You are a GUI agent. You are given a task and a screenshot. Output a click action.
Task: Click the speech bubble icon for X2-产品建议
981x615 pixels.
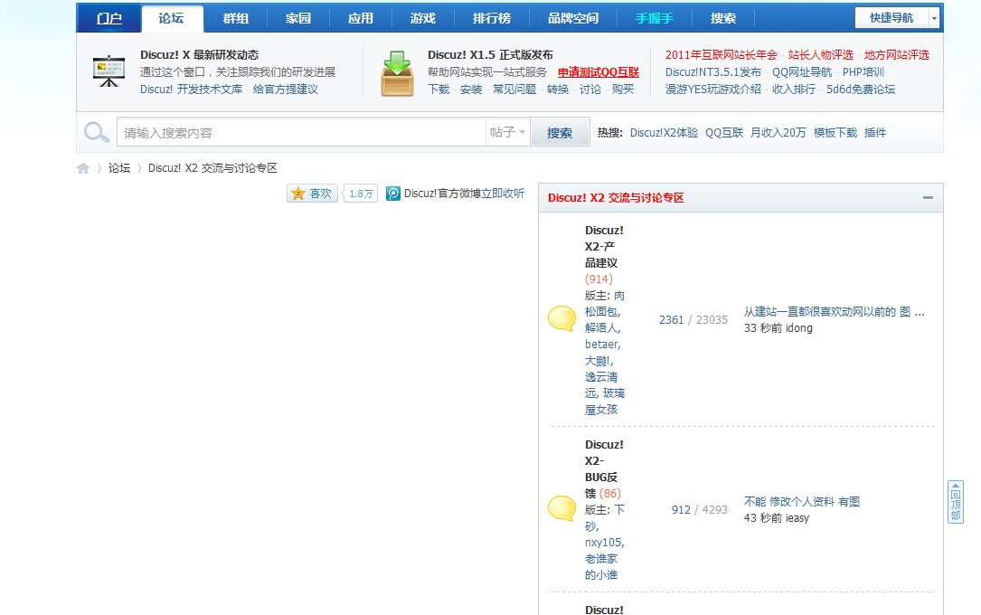click(561, 318)
